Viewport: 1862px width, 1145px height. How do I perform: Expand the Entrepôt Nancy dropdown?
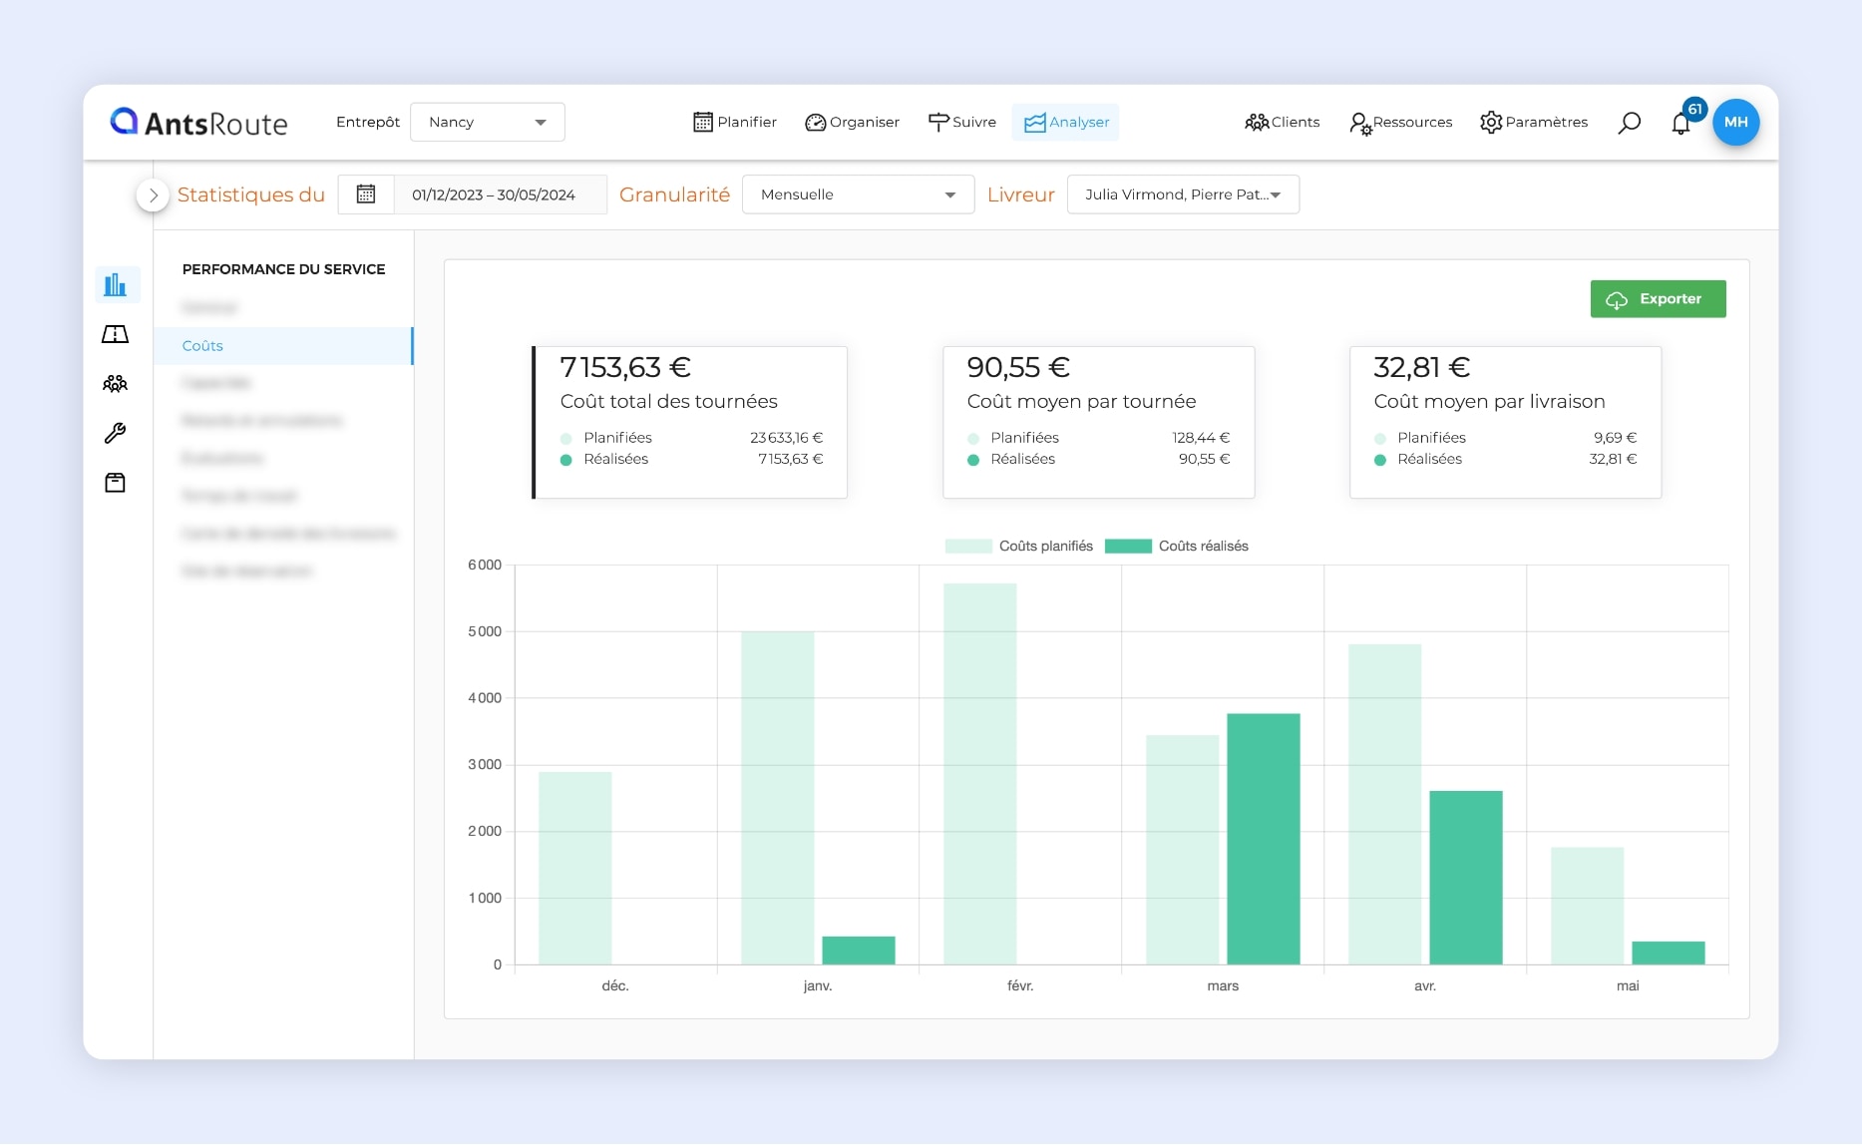pyautogui.click(x=488, y=123)
